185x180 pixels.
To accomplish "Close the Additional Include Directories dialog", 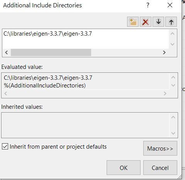I will click(170, 5).
